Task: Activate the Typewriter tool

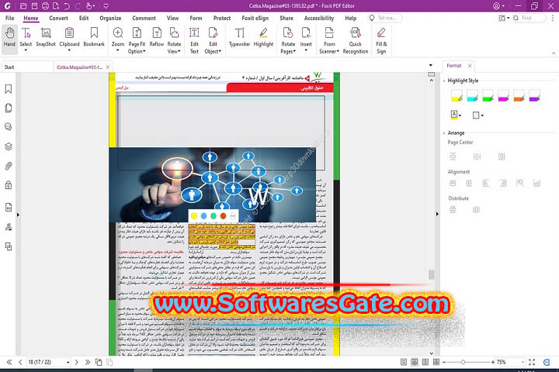Action: (x=240, y=37)
